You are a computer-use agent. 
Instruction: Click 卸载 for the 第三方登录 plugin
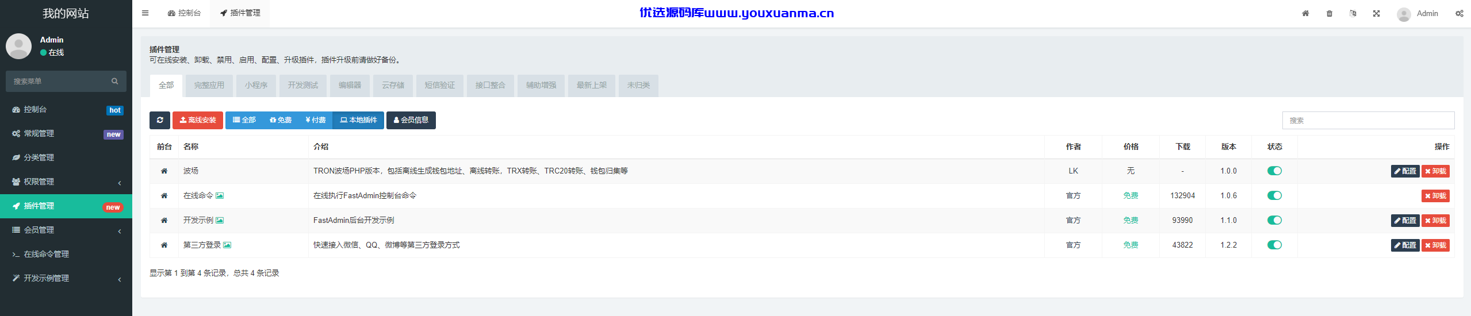(1435, 245)
